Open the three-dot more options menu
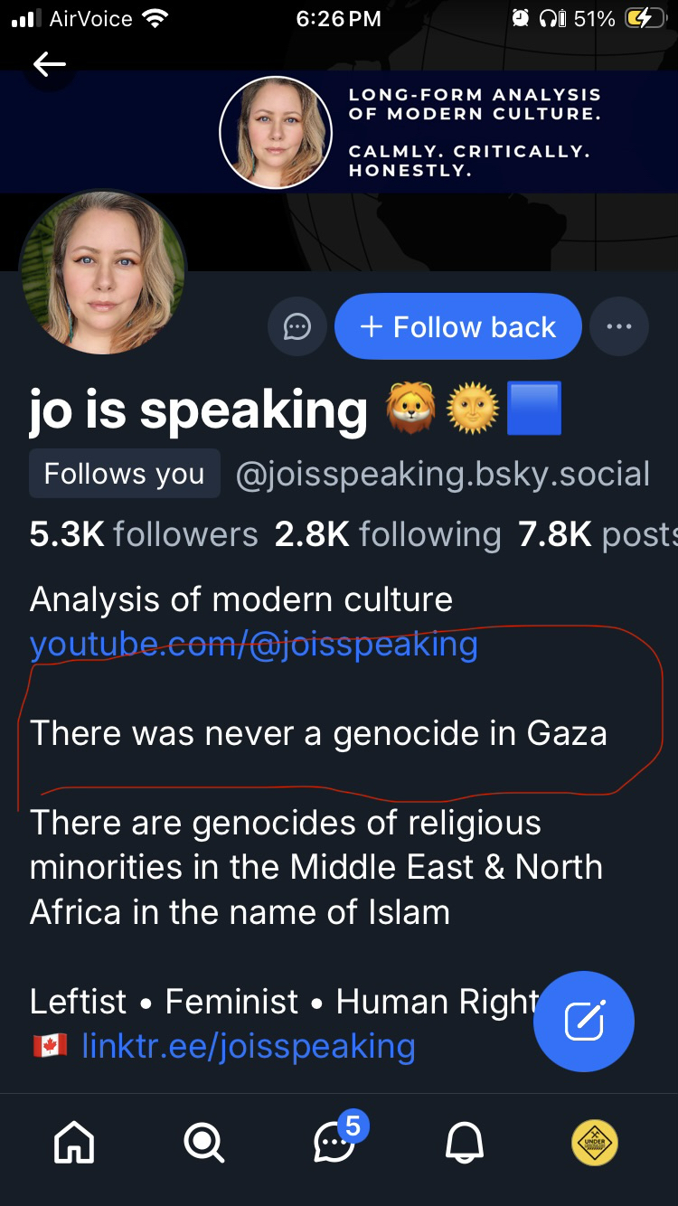Viewport: 678px width, 1206px height. coord(619,326)
